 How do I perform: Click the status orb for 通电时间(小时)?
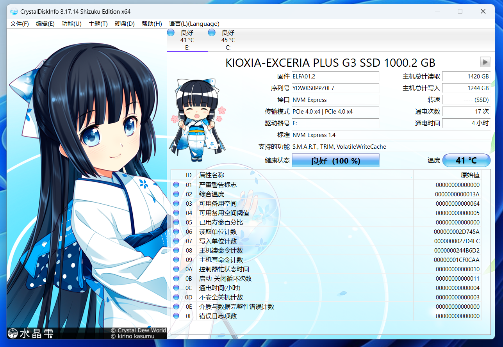click(176, 288)
